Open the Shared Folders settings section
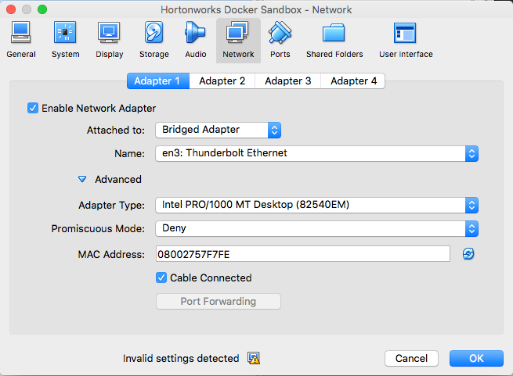Image resolution: width=513 pixels, height=376 pixels. 334,40
